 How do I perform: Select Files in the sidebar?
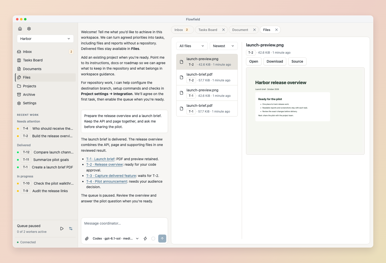click(45, 77)
